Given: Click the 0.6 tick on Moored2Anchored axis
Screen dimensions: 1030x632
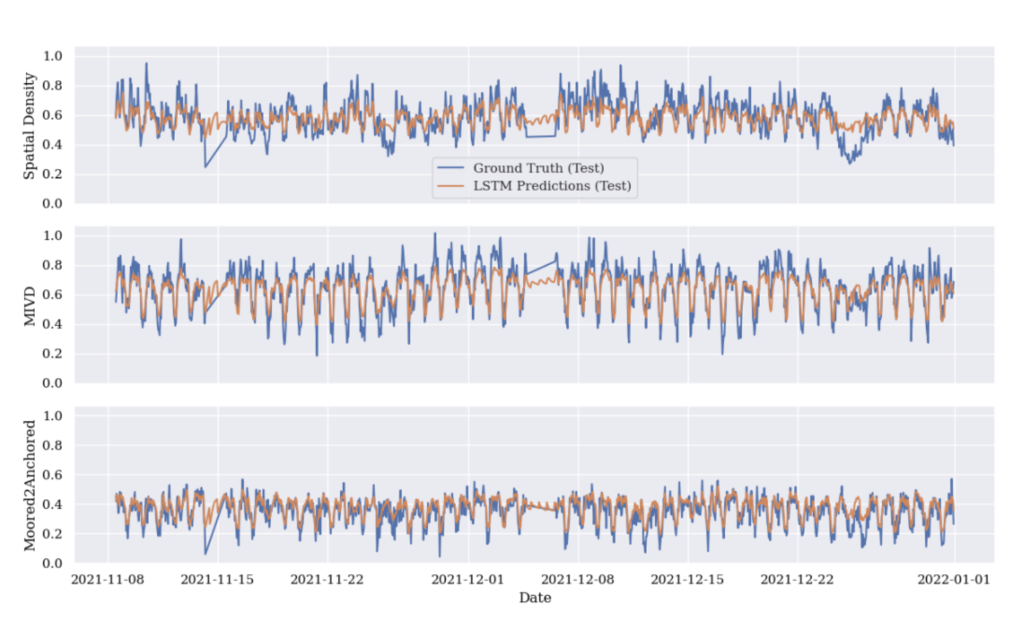Looking at the screenshot, I should pyautogui.click(x=52, y=475).
